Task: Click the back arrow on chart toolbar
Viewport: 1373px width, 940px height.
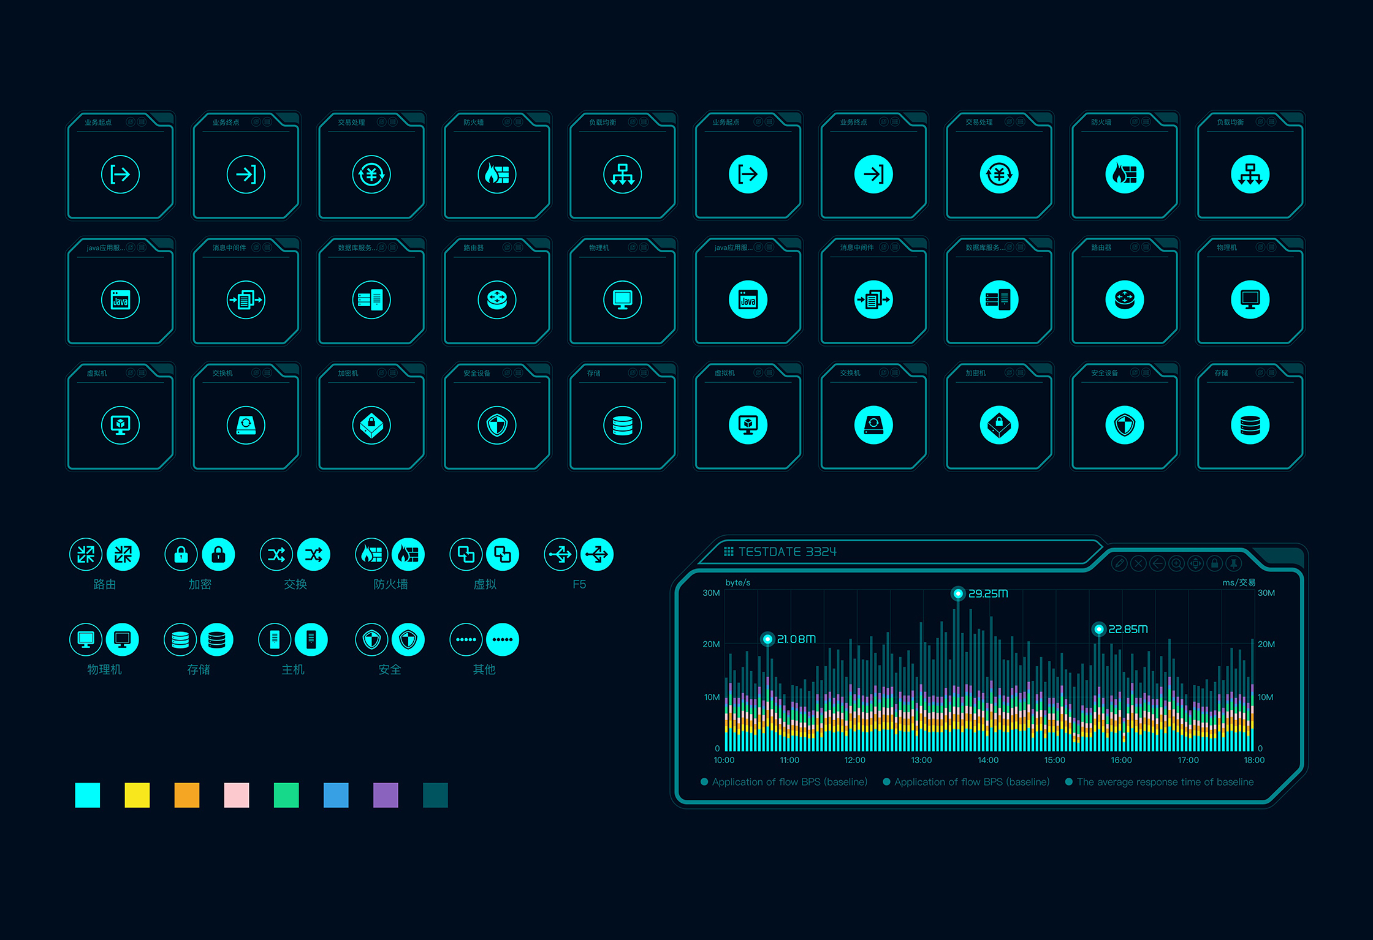Action: pos(1157,563)
